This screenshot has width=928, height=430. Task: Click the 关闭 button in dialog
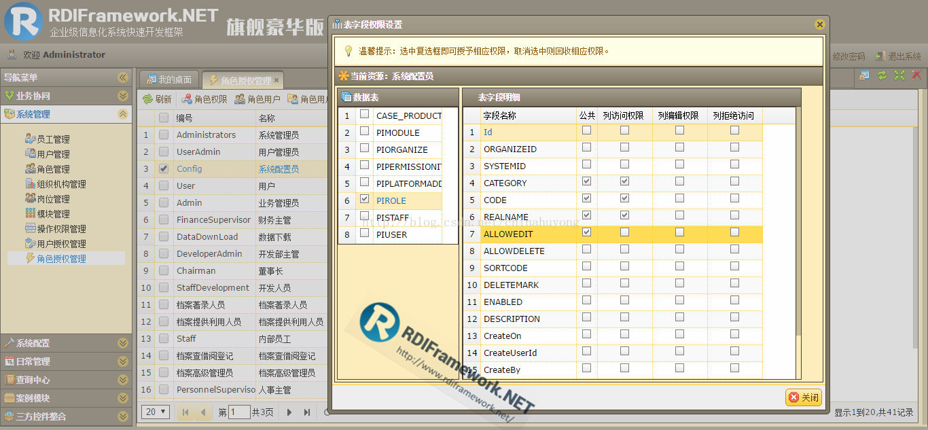click(x=804, y=397)
